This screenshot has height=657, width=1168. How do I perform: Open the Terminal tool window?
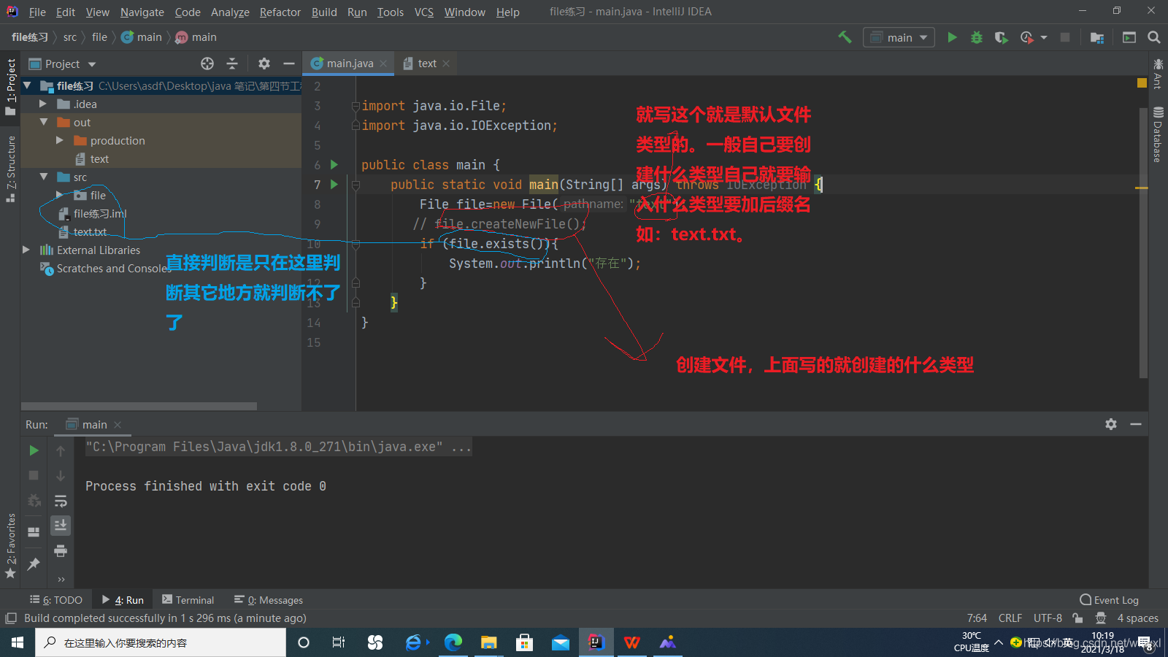tap(188, 600)
